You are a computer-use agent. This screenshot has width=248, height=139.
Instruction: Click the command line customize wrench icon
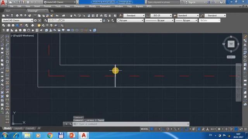(x=71, y=124)
